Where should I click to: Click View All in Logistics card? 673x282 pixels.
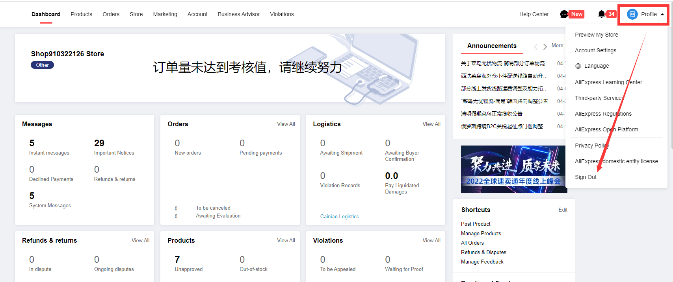pos(431,124)
